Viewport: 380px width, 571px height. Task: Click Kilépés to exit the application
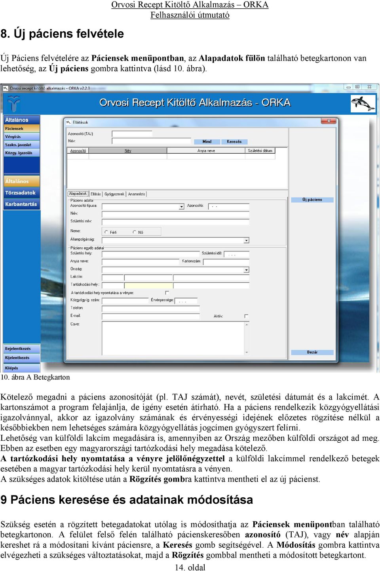point(22,368)
